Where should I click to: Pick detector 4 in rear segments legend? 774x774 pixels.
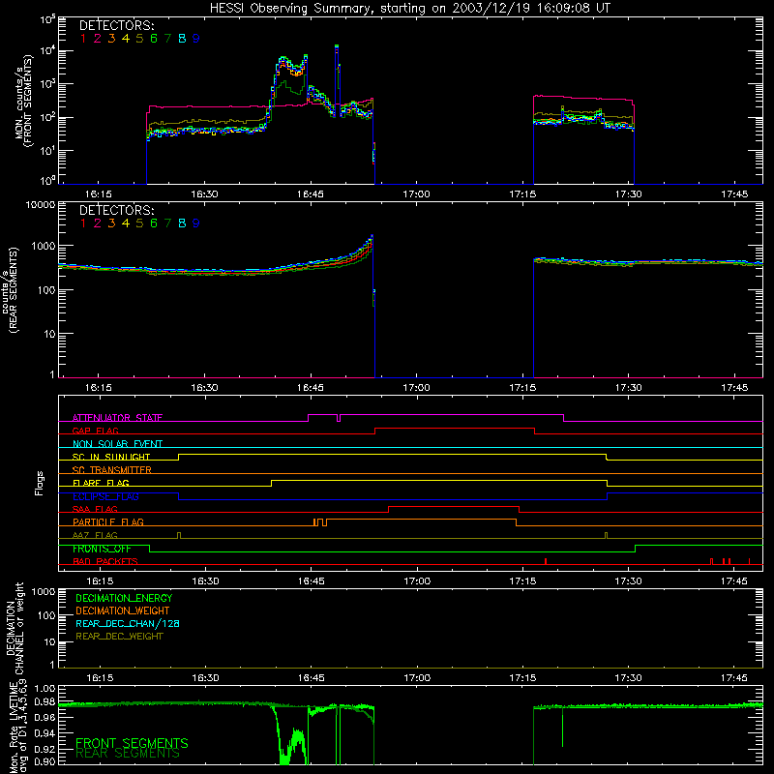pyautogui.click(x=126, y=223)
